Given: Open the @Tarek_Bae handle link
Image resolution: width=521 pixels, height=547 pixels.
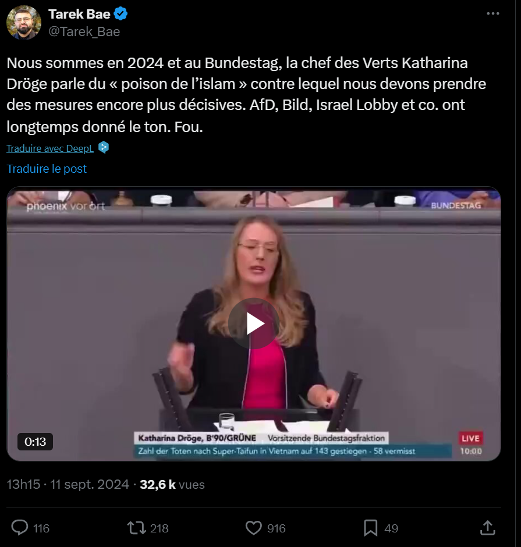Looking at the screenshot, I should [x=84, y=31].
